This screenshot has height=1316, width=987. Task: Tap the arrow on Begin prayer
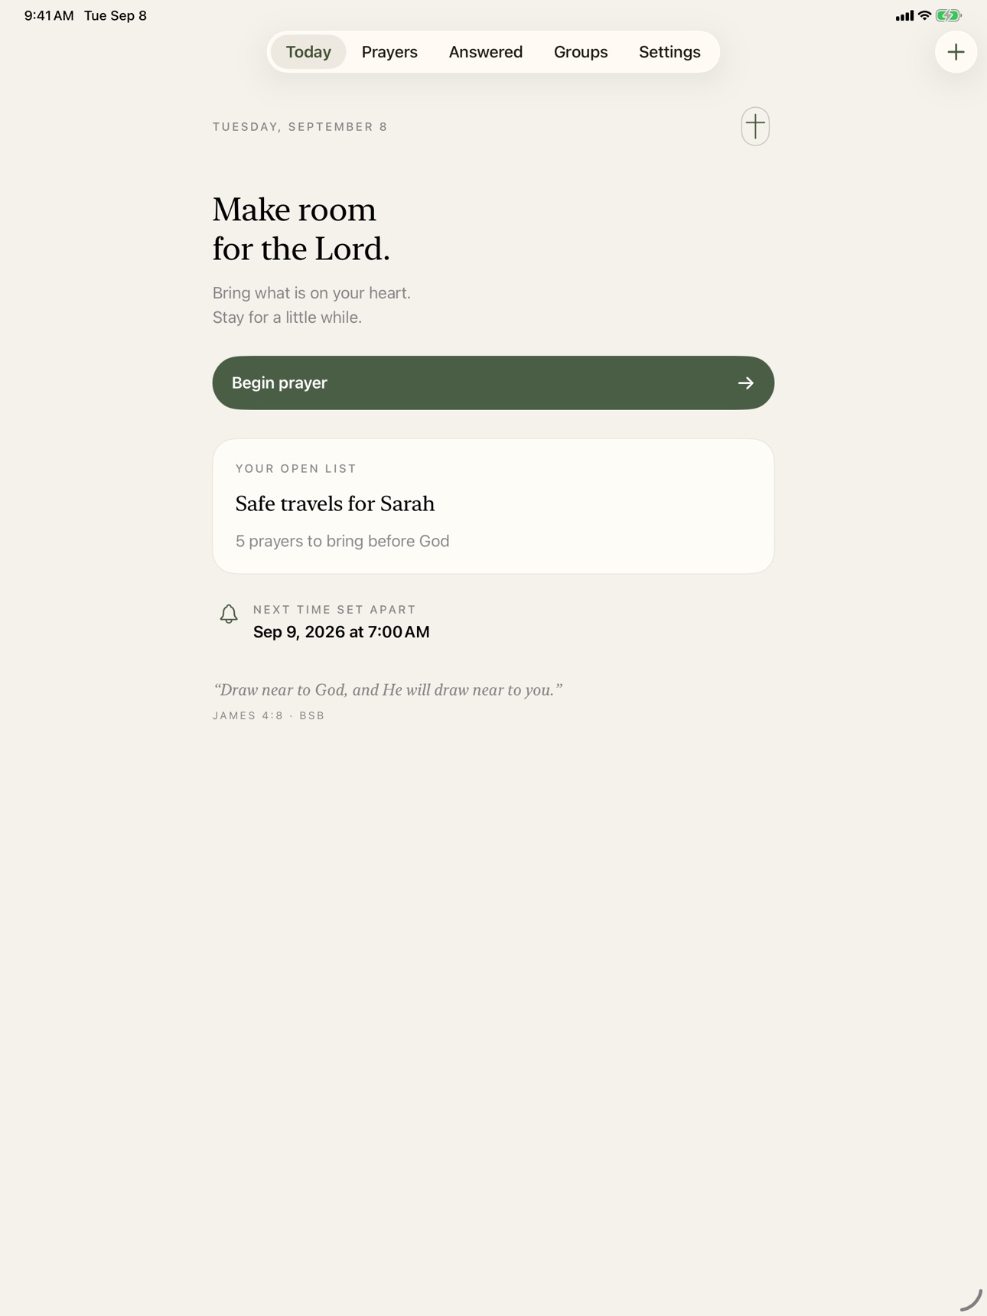[x=746, y=383]
